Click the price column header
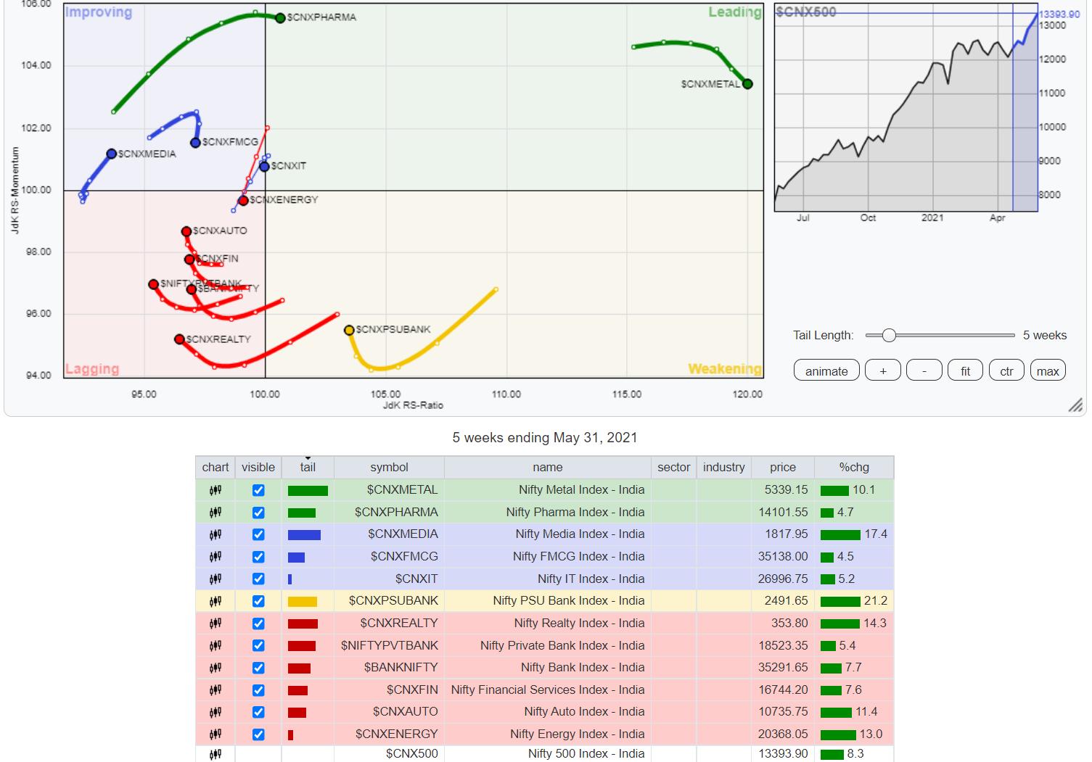This screenshot has height=762, width=1092. (x=782, y=468)
